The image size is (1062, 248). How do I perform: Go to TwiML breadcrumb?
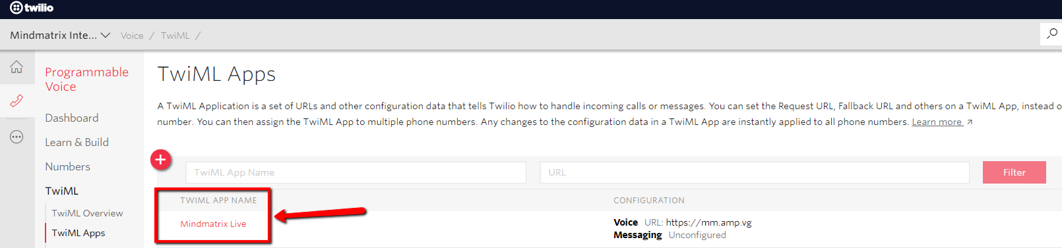(x=175, y=36)
